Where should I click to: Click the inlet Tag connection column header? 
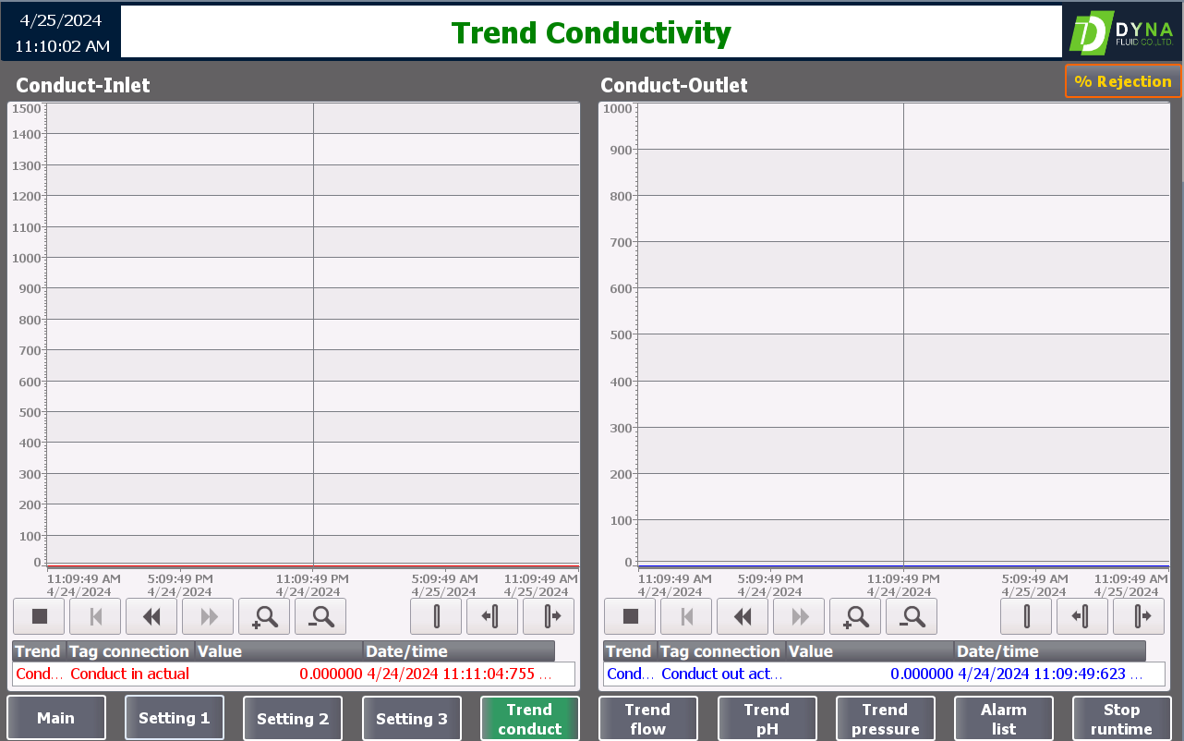(130, 651)
